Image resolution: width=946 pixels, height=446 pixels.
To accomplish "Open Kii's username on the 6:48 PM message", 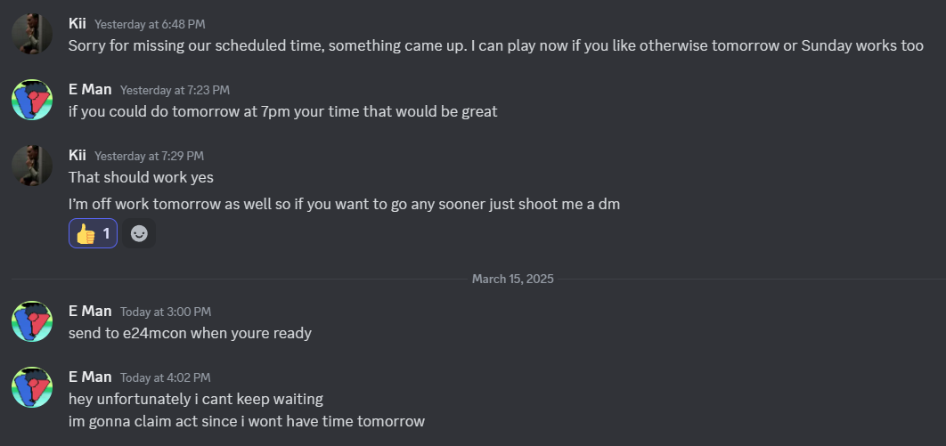I will [77, 23].
